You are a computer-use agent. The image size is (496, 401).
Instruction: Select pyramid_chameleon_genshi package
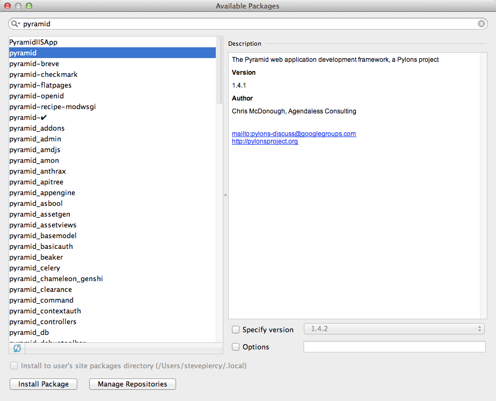112,279
